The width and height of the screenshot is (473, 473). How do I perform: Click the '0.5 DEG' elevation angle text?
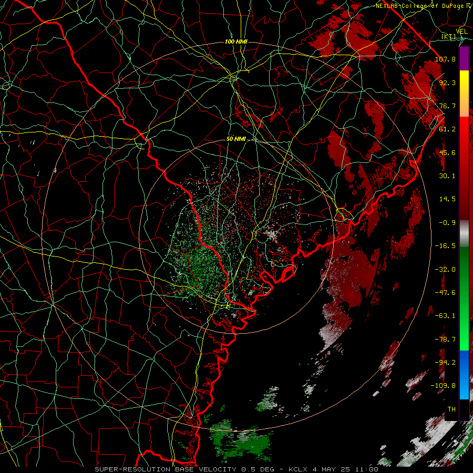[259, 469]
